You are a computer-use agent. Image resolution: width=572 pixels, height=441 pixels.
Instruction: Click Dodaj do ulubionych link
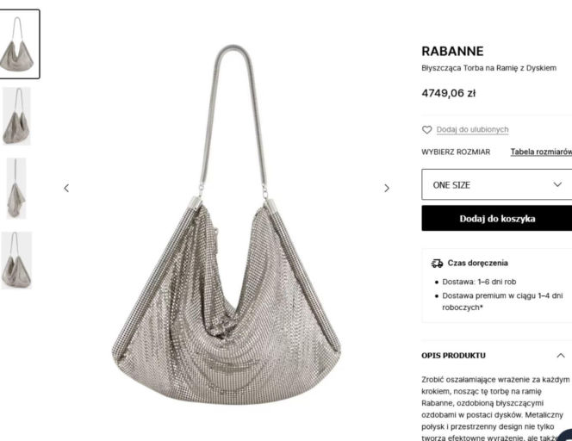click(x=472, y=129)
